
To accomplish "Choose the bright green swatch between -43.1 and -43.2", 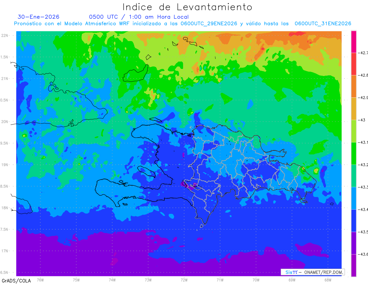I will tap(354, 153).
